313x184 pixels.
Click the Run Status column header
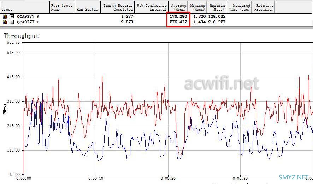(x=87, y=7)
